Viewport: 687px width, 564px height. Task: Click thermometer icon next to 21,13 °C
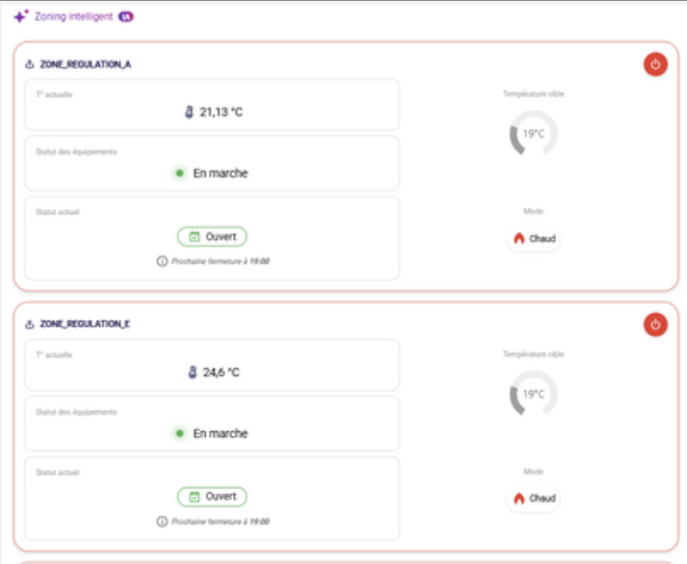click(189, 111)
